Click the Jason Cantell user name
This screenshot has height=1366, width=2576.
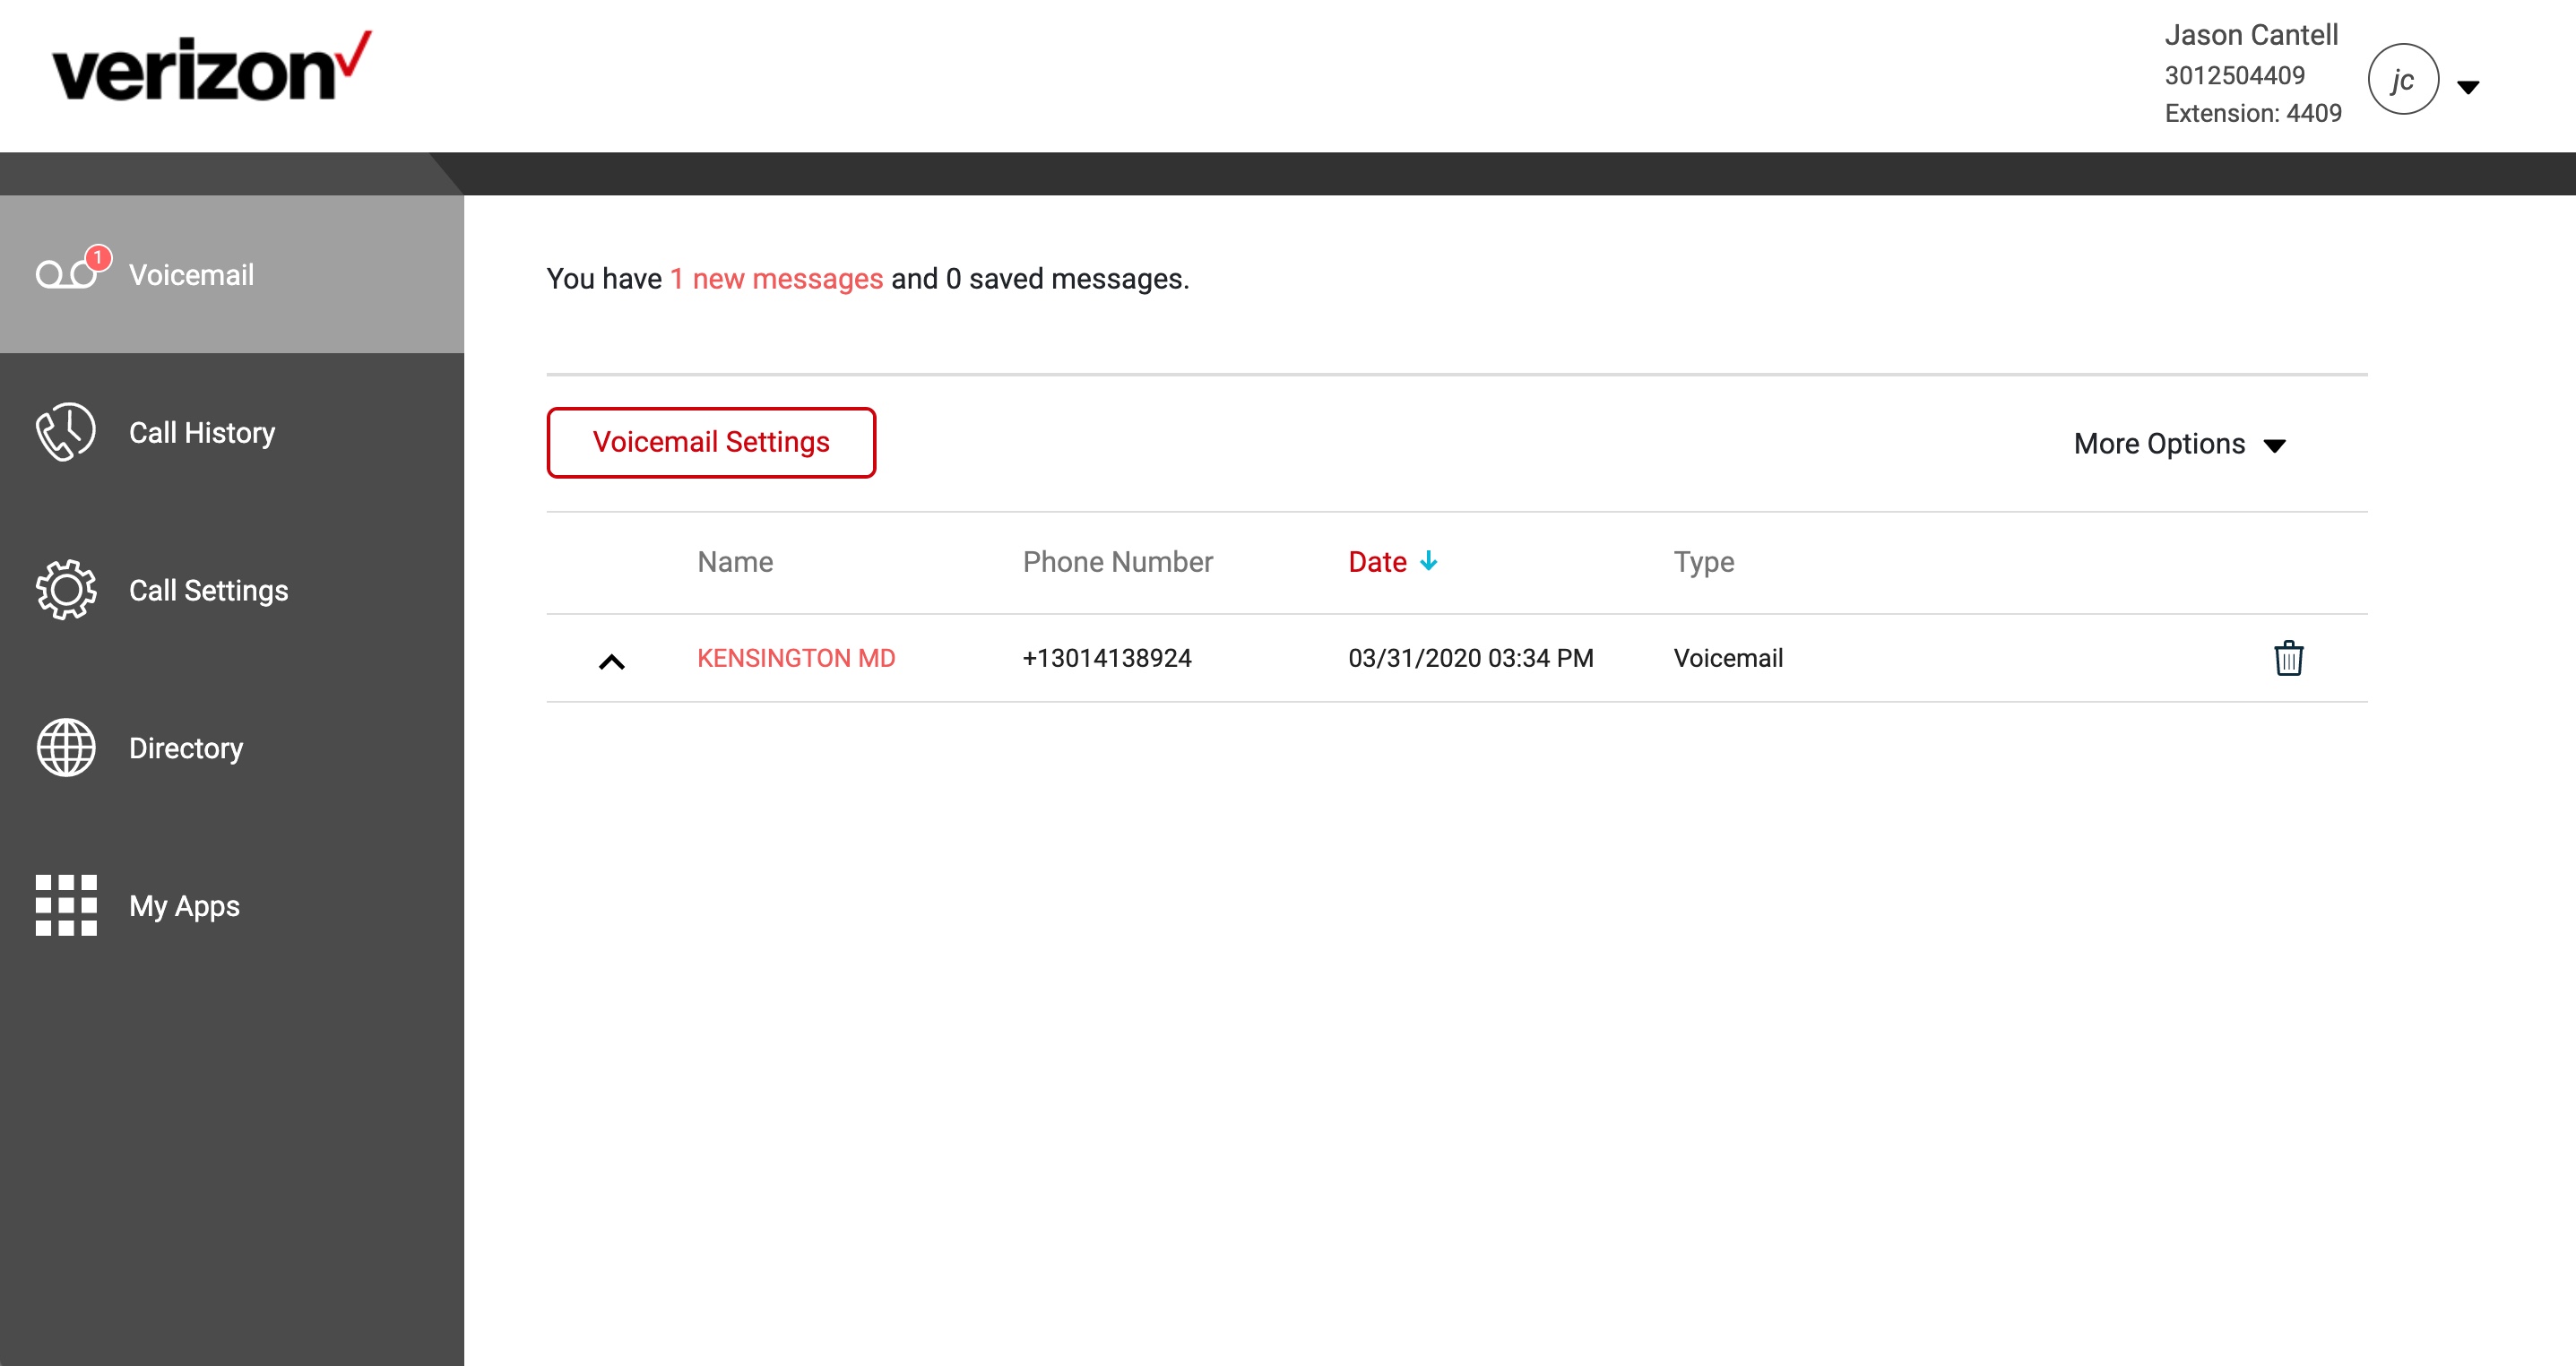click(x=2251, y=35)
